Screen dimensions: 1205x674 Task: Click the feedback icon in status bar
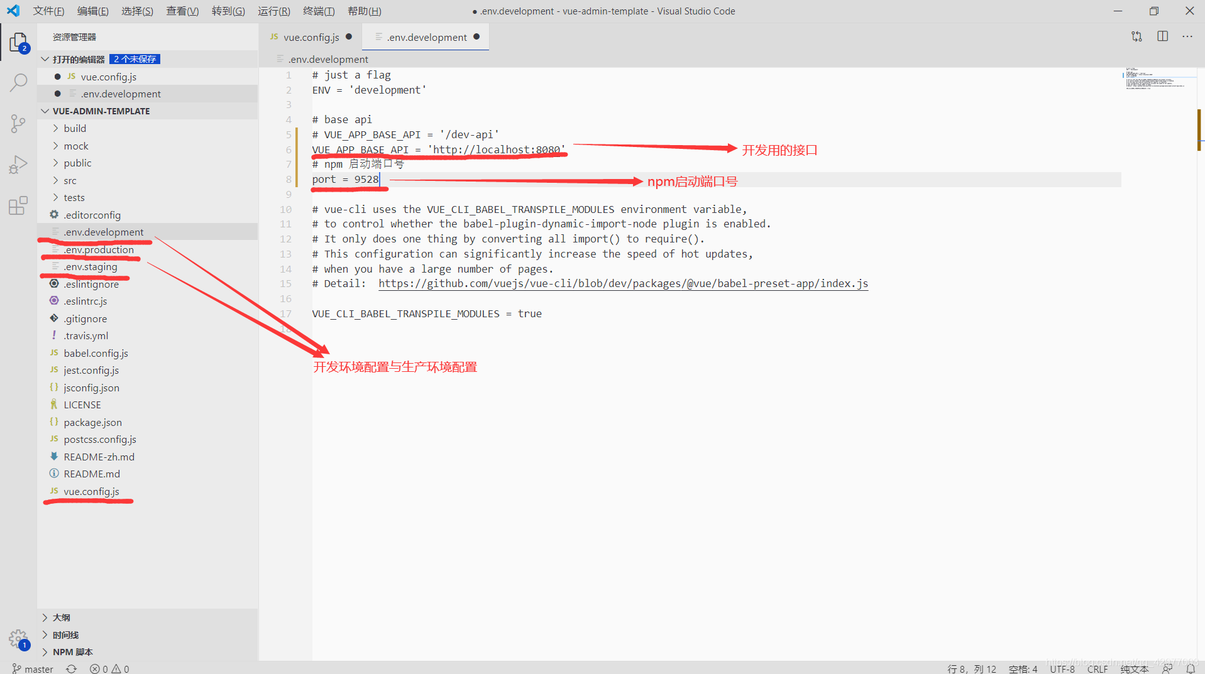click(x=1167, y=668)
